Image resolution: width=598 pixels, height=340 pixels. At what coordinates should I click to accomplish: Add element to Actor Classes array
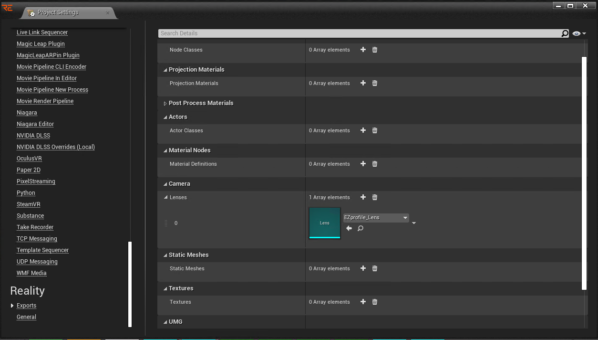click(x=363, y=130)
